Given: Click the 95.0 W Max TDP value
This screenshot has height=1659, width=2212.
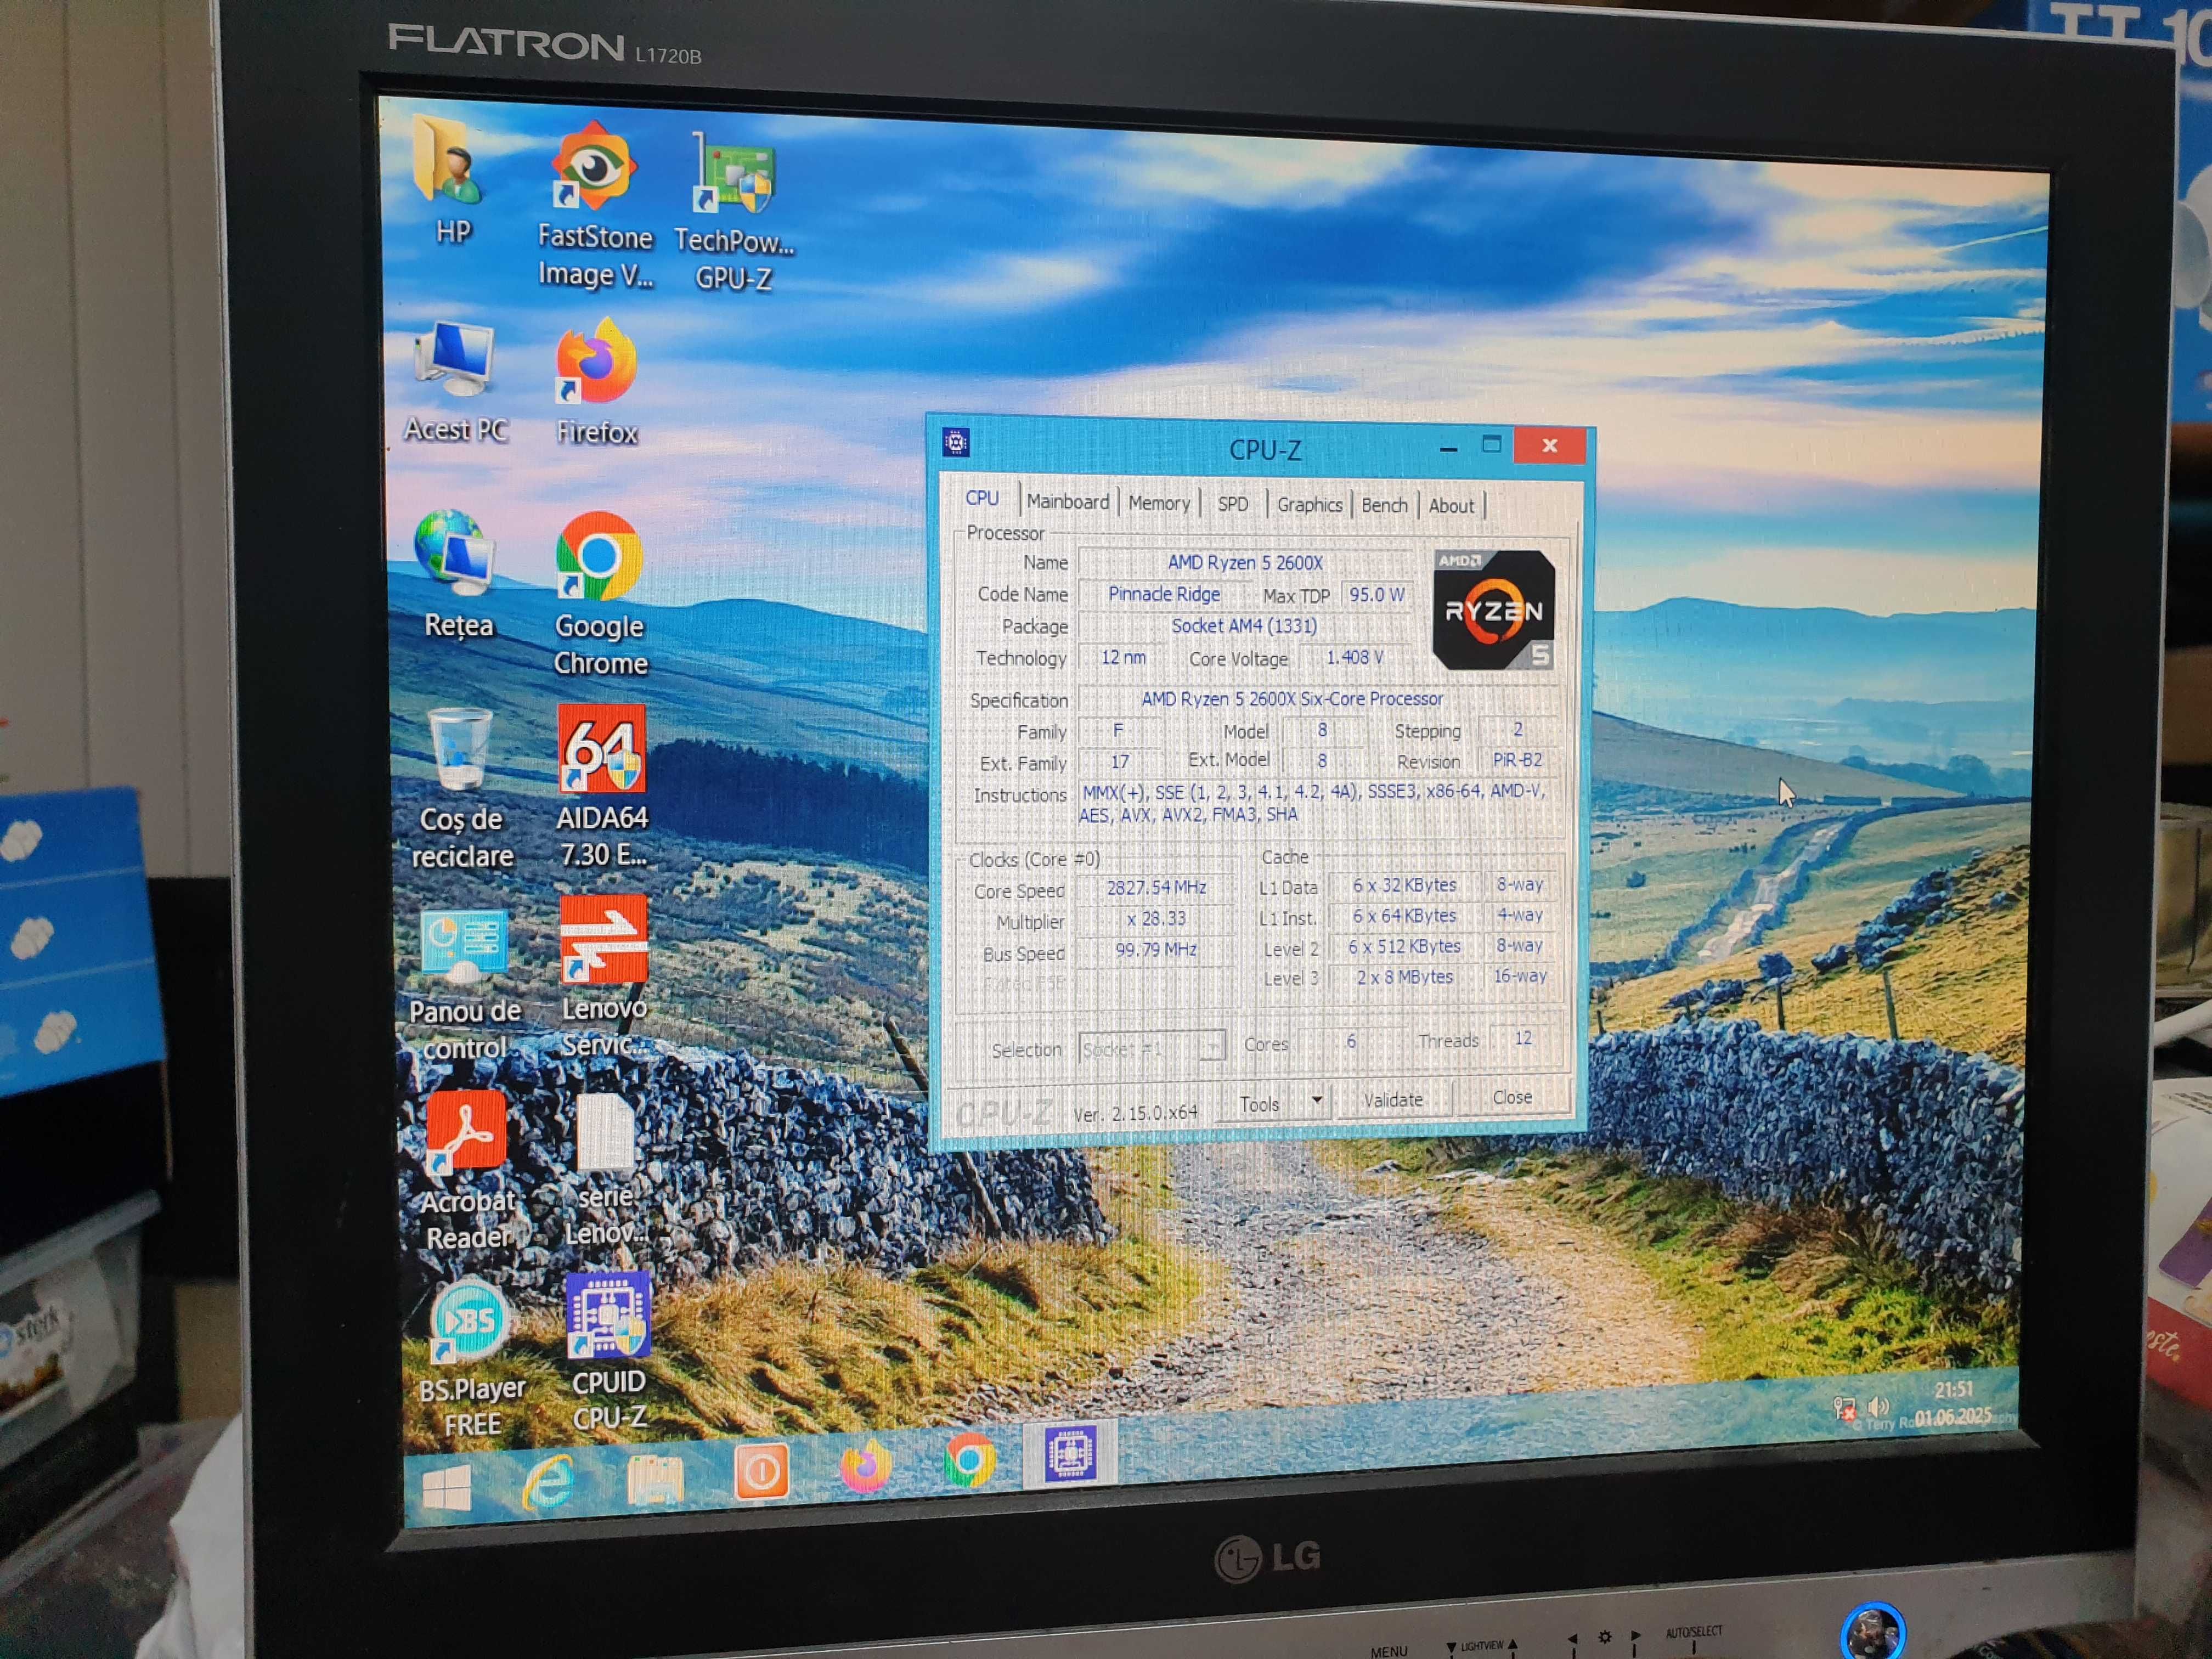Looking at the screenshot, I should coord(1376,595).
